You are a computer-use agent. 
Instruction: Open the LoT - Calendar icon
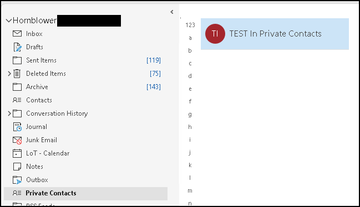pos(17,153)
